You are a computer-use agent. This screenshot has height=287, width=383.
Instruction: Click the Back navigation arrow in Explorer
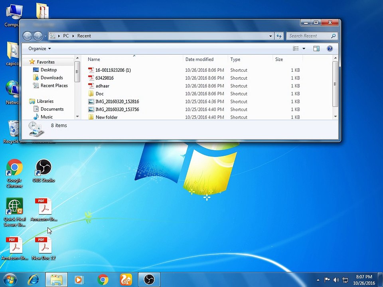click(x=28, y=36)
